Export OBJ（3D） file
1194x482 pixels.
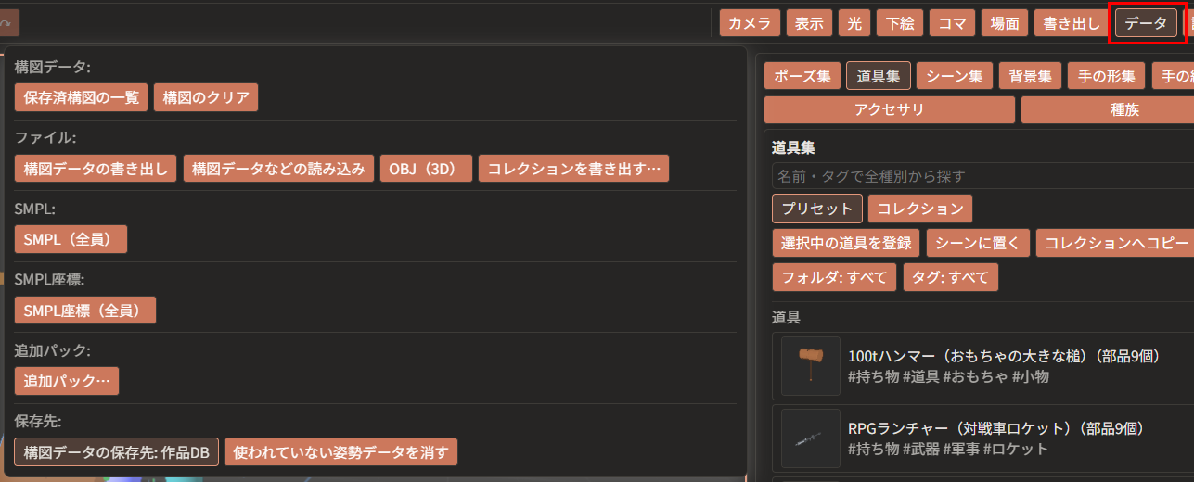click(426, 169)
